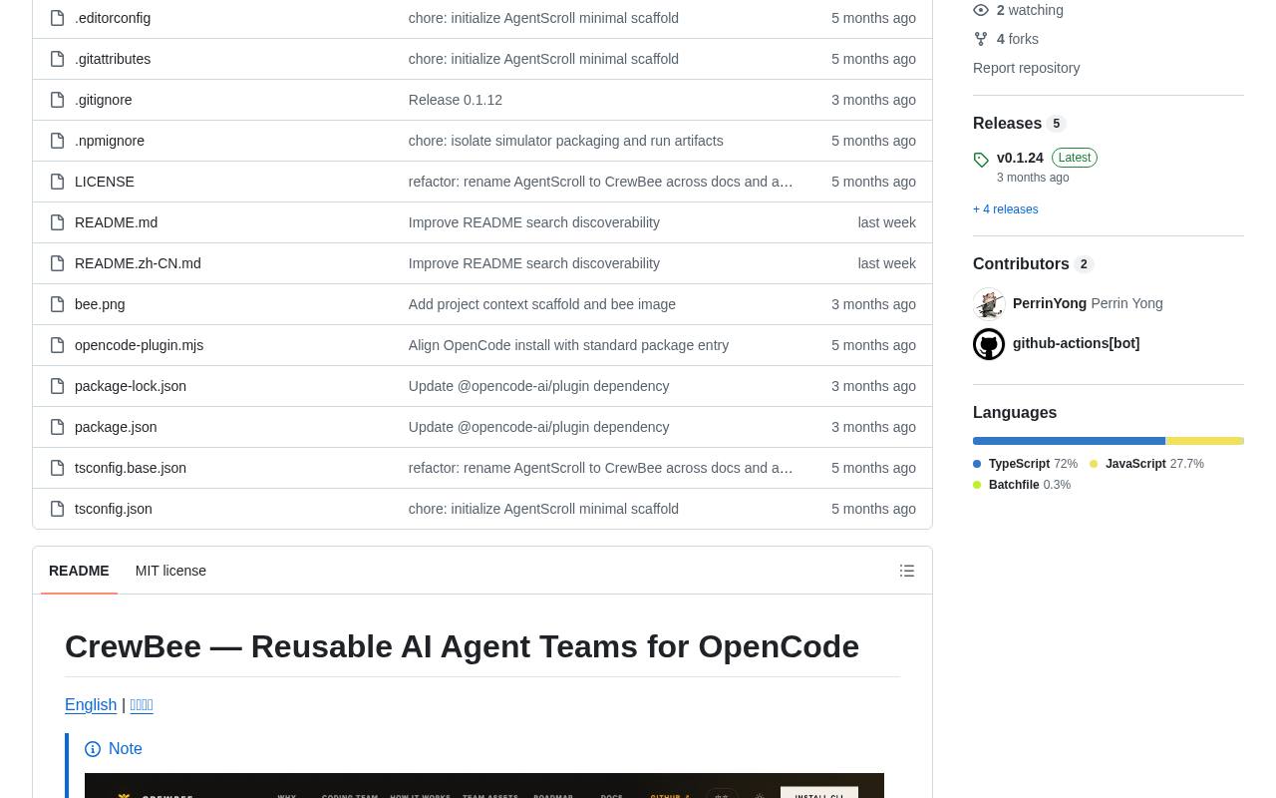Open 'Align OpenCode install with standard package entry' commit
Viewport: 1276px width, 798px height.
click(568, 345)
